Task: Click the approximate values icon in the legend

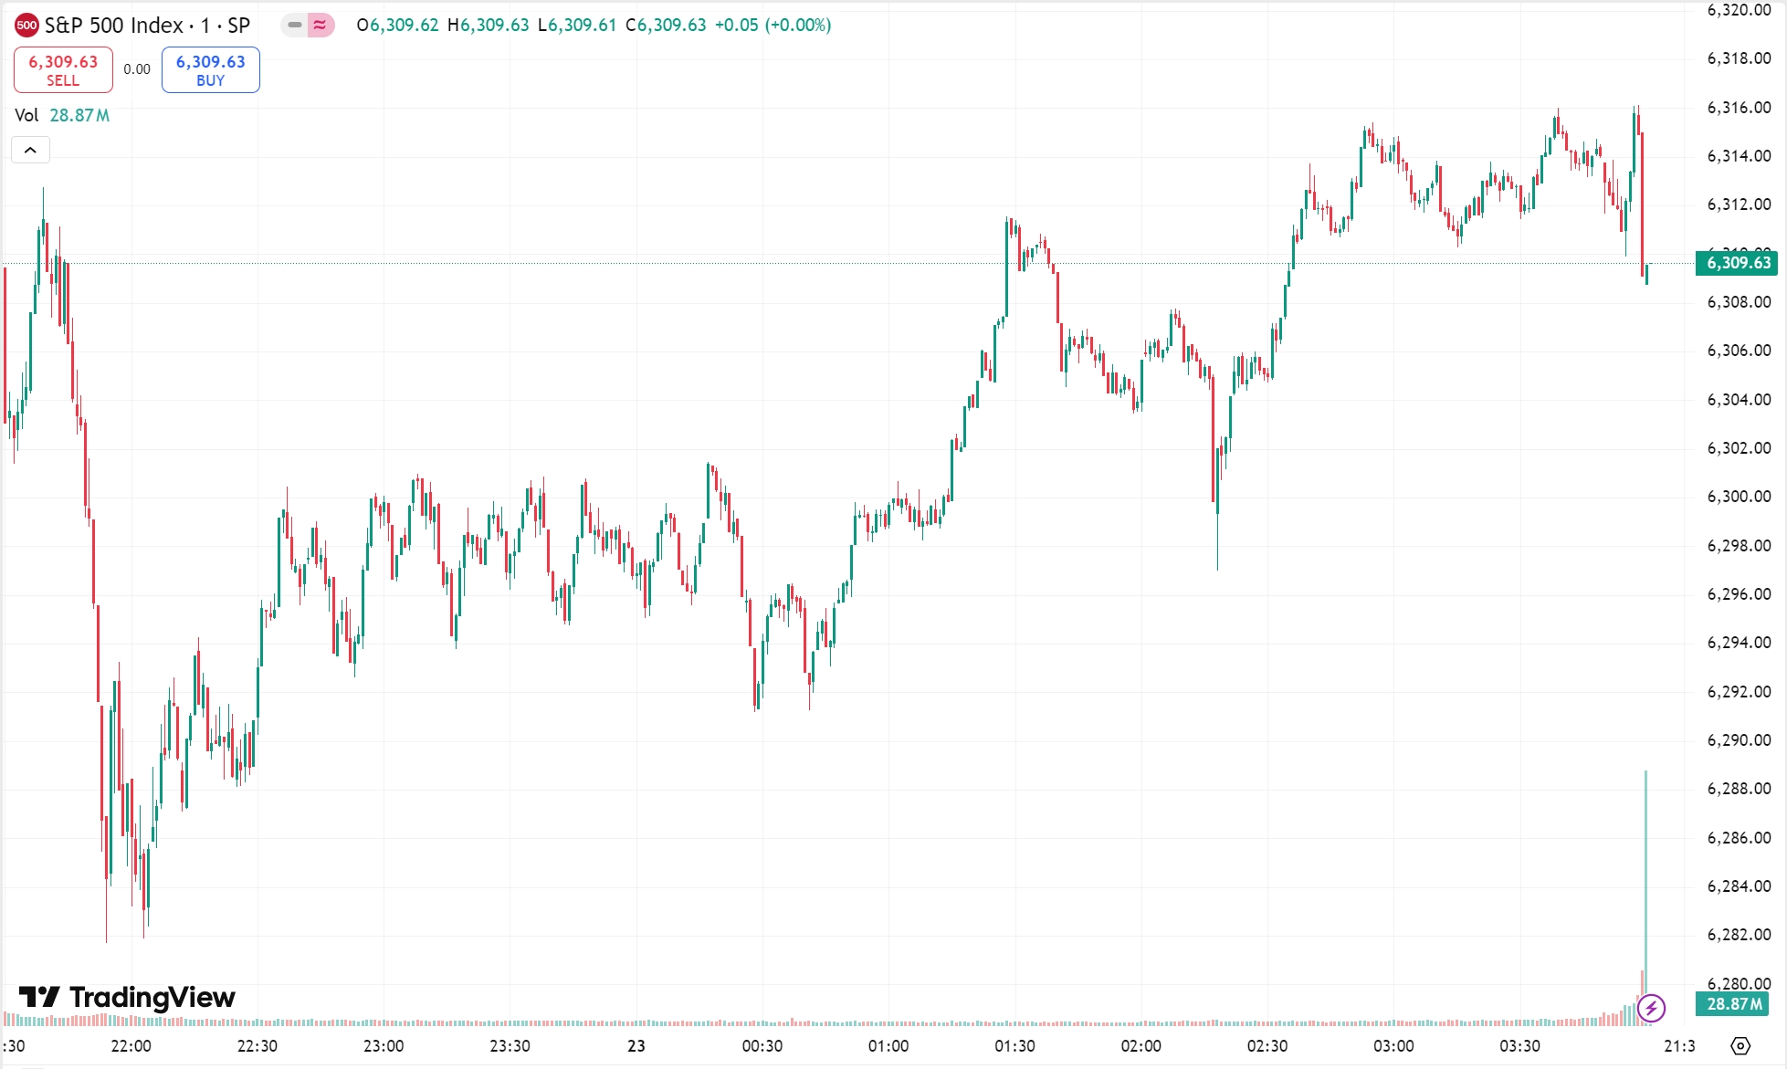Action: 319,26
